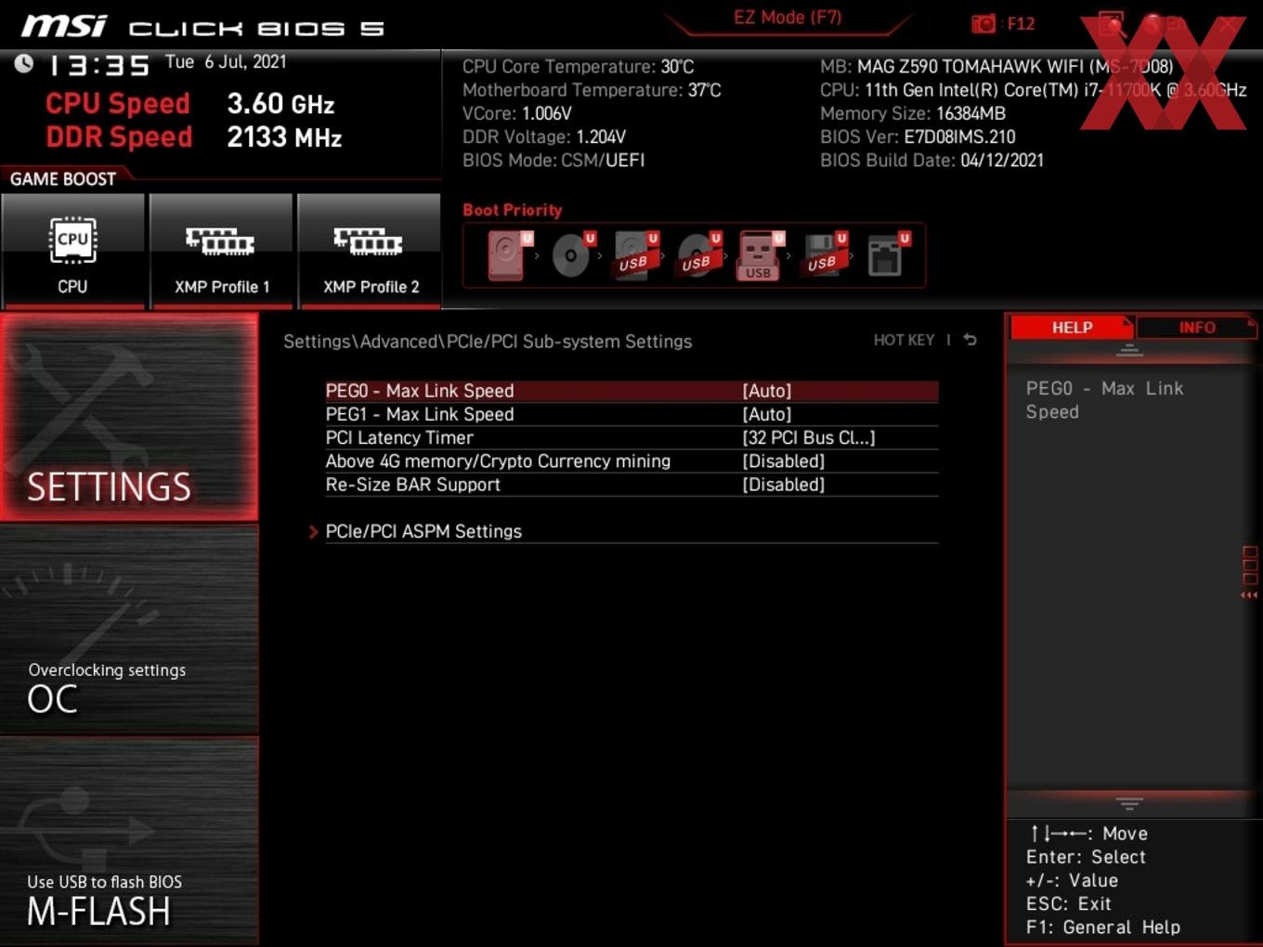This screenshot has width=1263, height=947.
Task: Click the DDR Speed 2133 MHz readout
Action: [194, 137]
